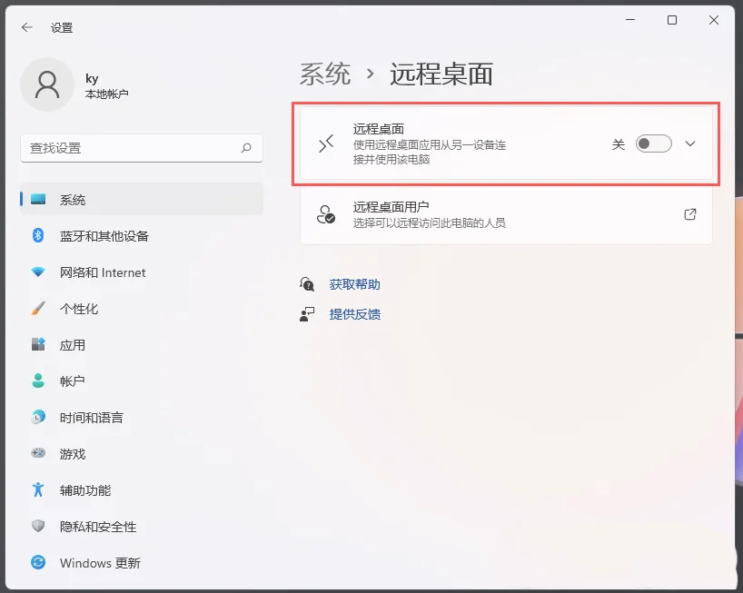
Task: Click 本地帐户 under the user name
Action: click(106, 94)
